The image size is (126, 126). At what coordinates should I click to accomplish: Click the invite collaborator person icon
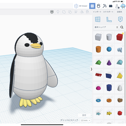tap(117, 6)
